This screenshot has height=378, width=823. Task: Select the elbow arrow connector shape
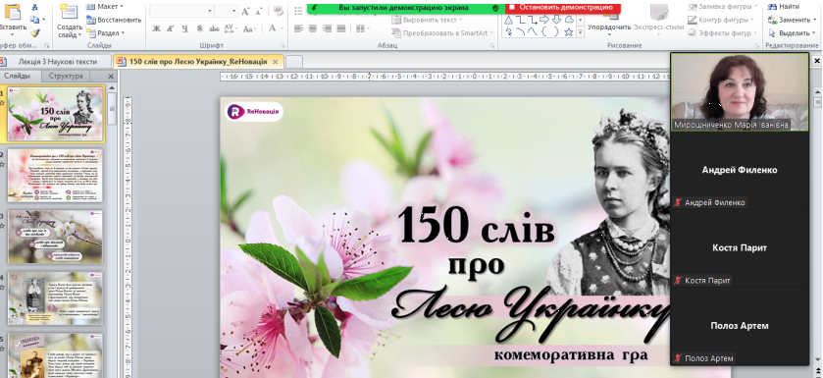coord(533,20)
